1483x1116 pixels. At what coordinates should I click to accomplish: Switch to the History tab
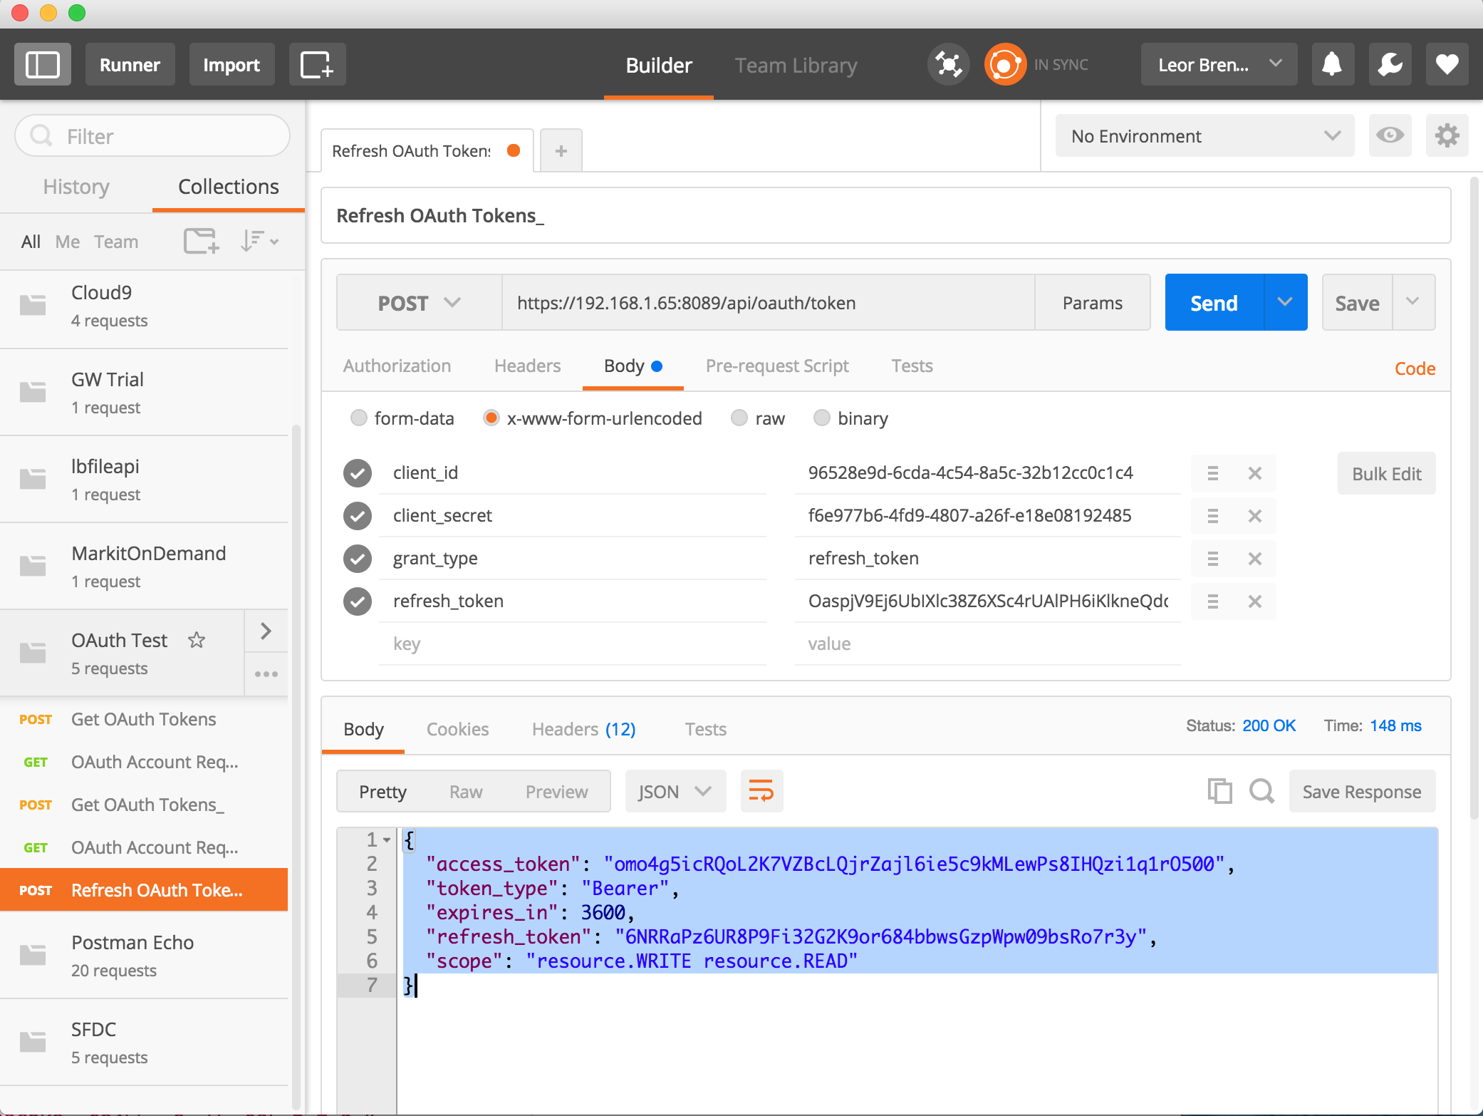76,187
